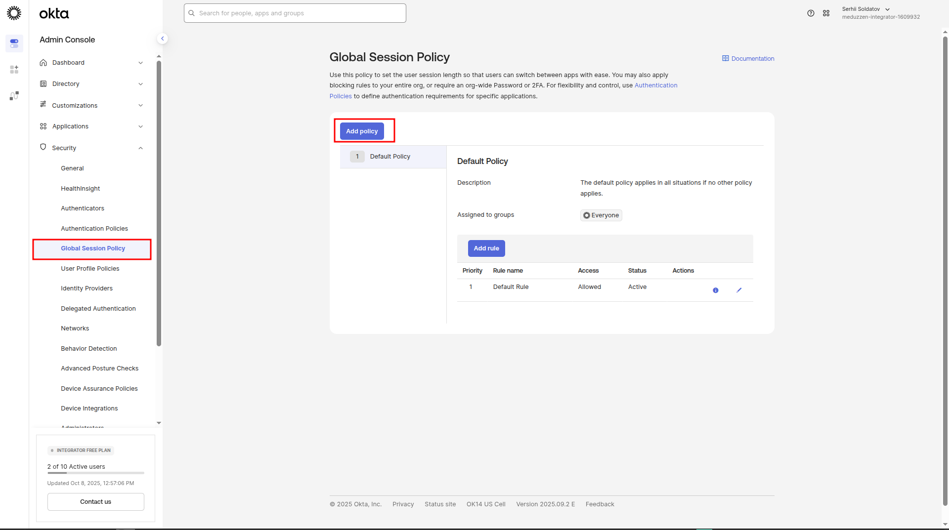Open Advanced Posture Checks

[x=100, y=368]
